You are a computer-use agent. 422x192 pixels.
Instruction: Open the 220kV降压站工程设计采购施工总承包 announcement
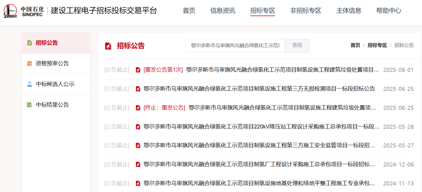point(261,127)
